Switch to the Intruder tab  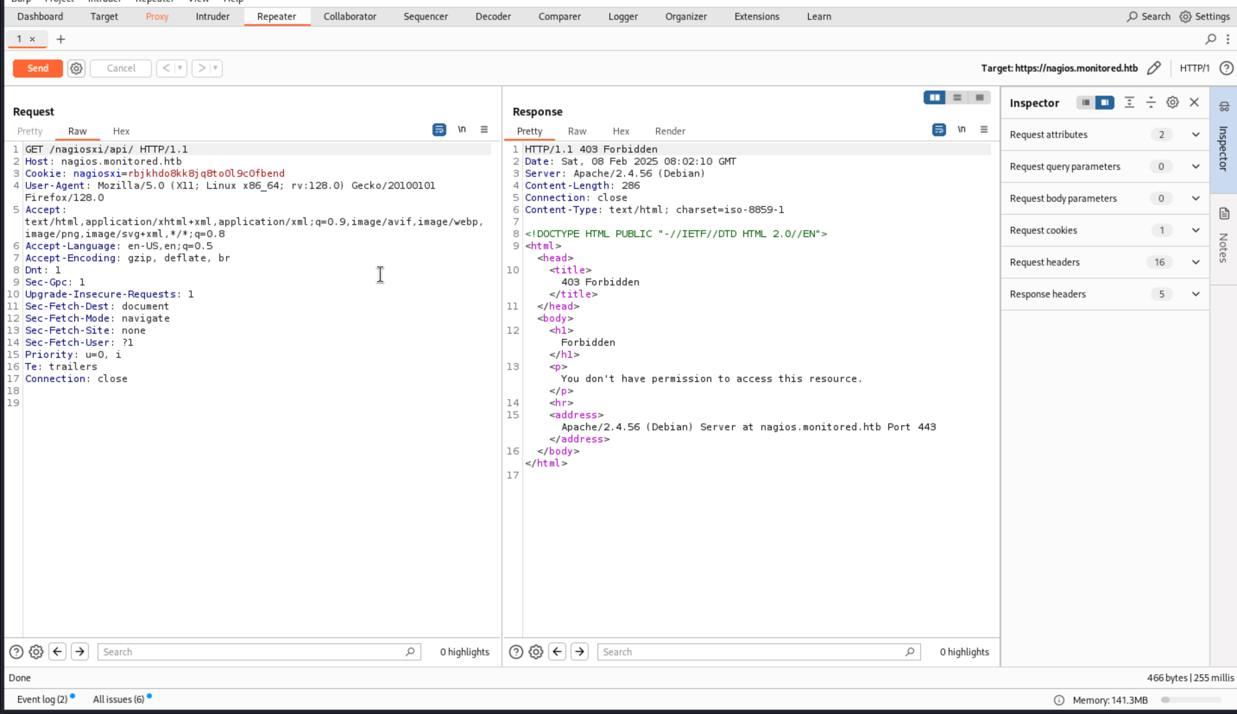(x=212, y=16)
